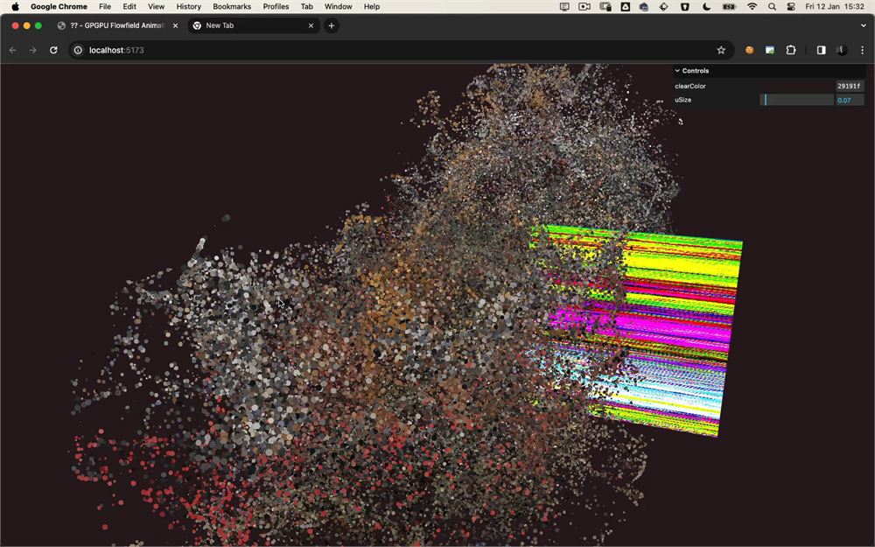Open the File menu
Screen dimensions: 875x547
105,7
